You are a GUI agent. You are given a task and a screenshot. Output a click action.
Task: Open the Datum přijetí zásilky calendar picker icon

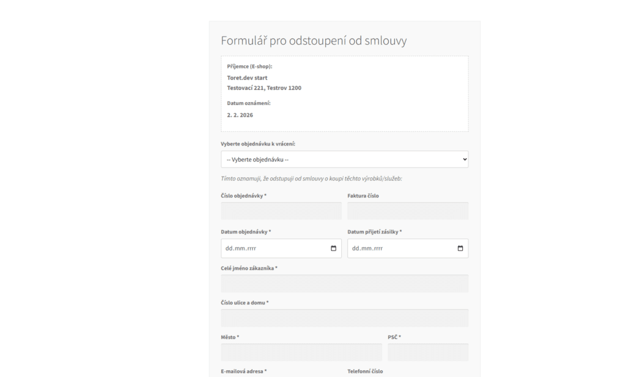click(x=461, y=248)
